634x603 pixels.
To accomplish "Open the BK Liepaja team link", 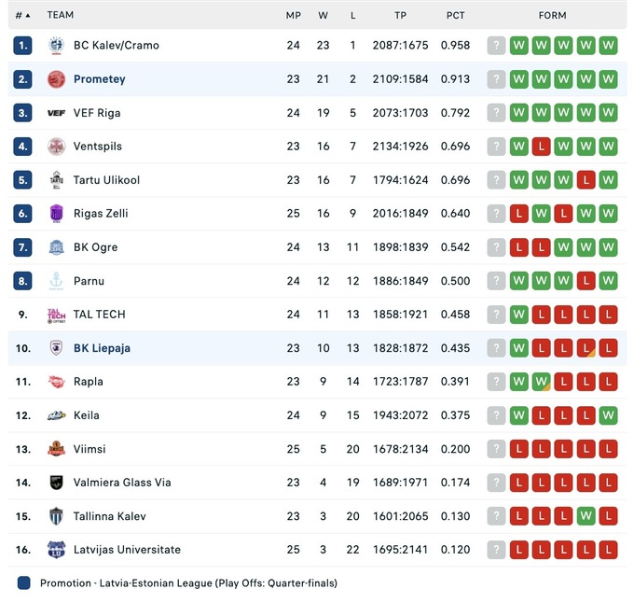I will tap(102, 348).
